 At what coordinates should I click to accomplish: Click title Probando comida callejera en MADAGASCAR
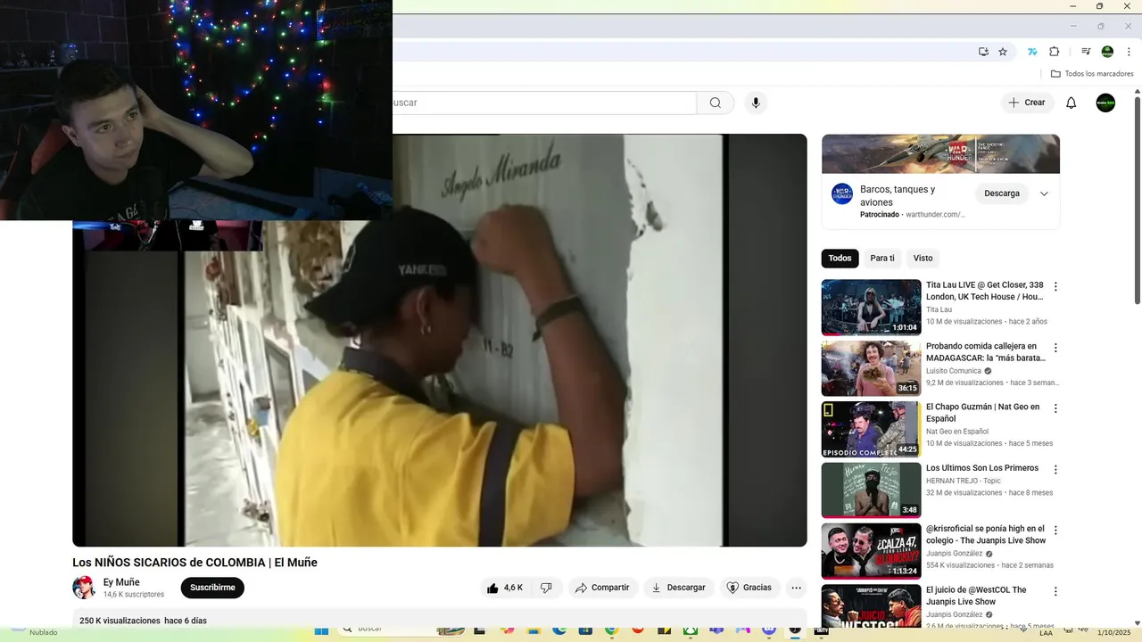[986, 351]
